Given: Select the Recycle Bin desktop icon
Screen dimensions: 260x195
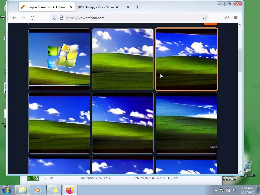Looking at the screenshot, I should (248, 169).
